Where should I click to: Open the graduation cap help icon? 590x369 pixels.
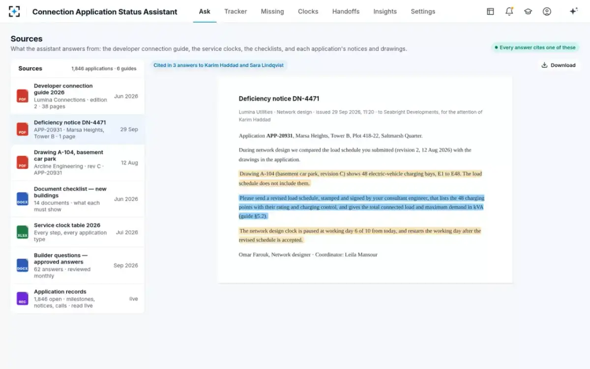pyautogui.click(x=528, y=11)
